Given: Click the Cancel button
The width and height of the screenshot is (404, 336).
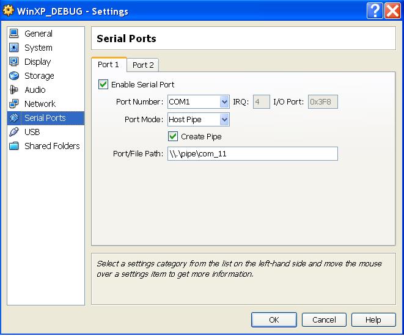Looking at the screenshot, I should point(324,320).
